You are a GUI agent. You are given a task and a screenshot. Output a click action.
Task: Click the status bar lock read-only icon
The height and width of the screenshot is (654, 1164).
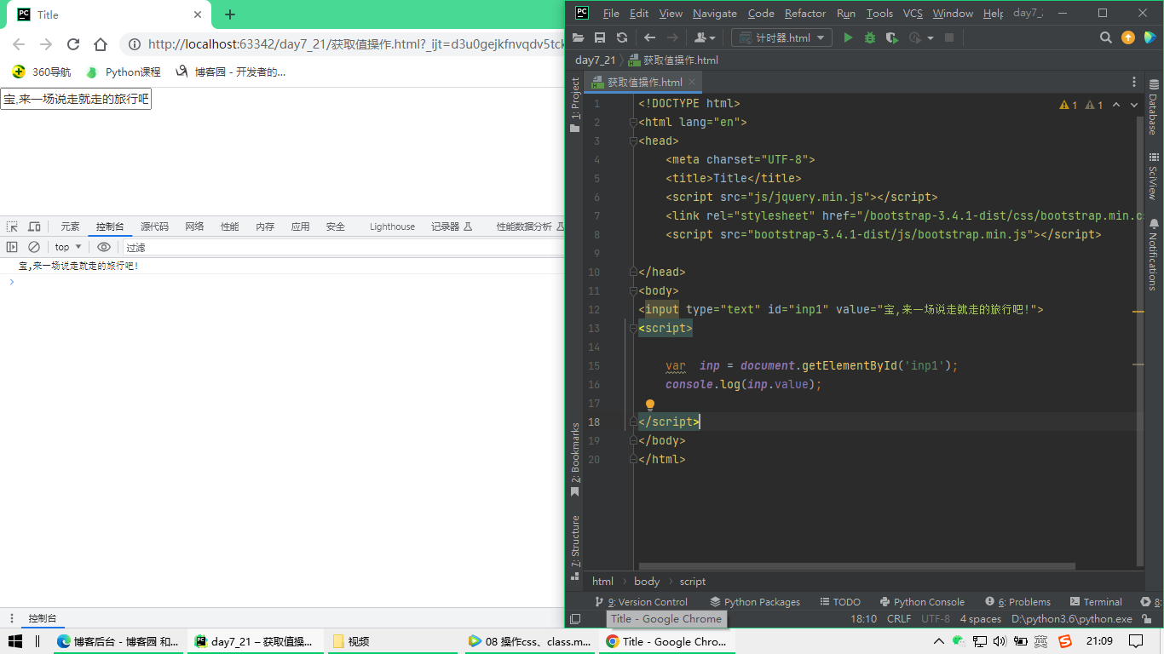[1147, 619]
